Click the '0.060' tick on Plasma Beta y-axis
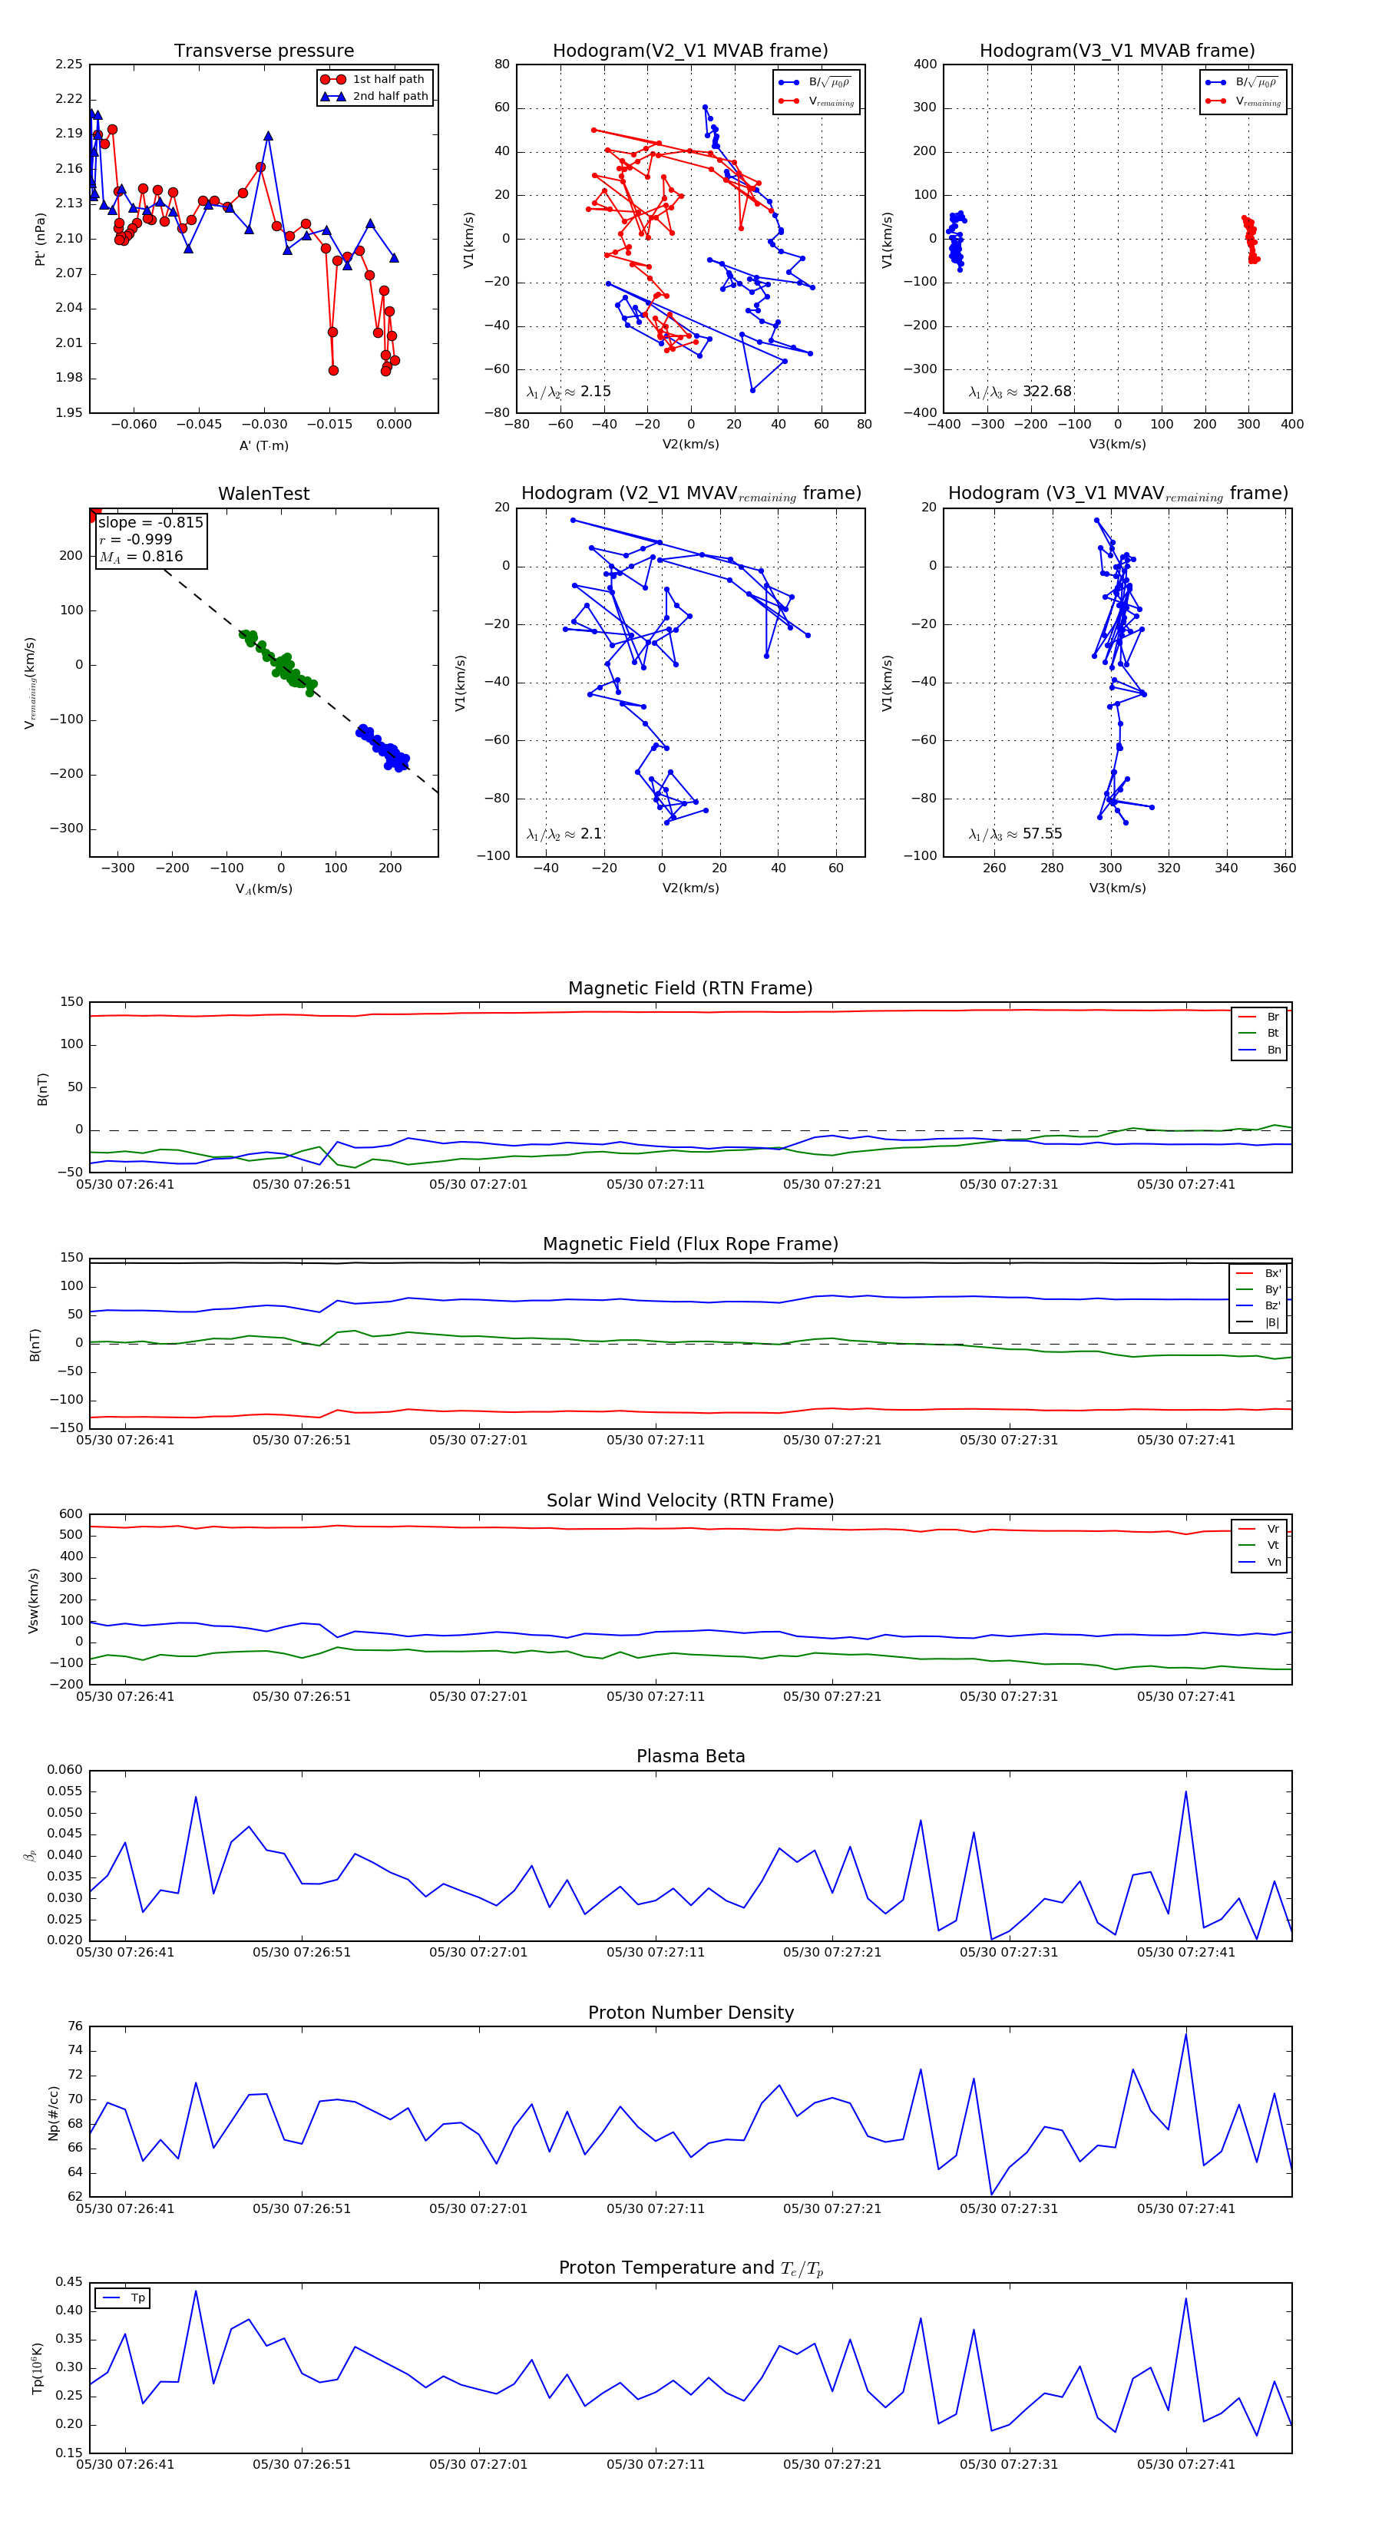Viewport: 1382px width, 2534px height. (x=65, y=1770)
